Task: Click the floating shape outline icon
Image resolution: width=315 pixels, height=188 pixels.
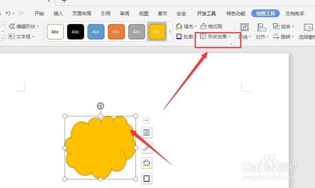Action: 147,178
